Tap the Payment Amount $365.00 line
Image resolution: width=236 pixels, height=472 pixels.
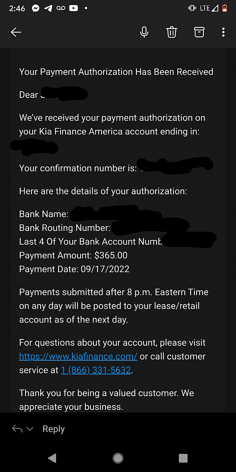tap(73, 255)
